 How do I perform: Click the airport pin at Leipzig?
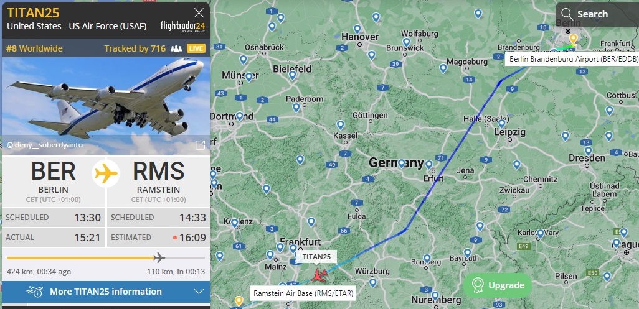(501, 123)
